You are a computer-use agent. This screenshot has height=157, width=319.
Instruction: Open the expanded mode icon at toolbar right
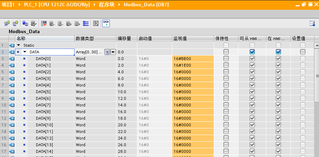coord(312,23)
